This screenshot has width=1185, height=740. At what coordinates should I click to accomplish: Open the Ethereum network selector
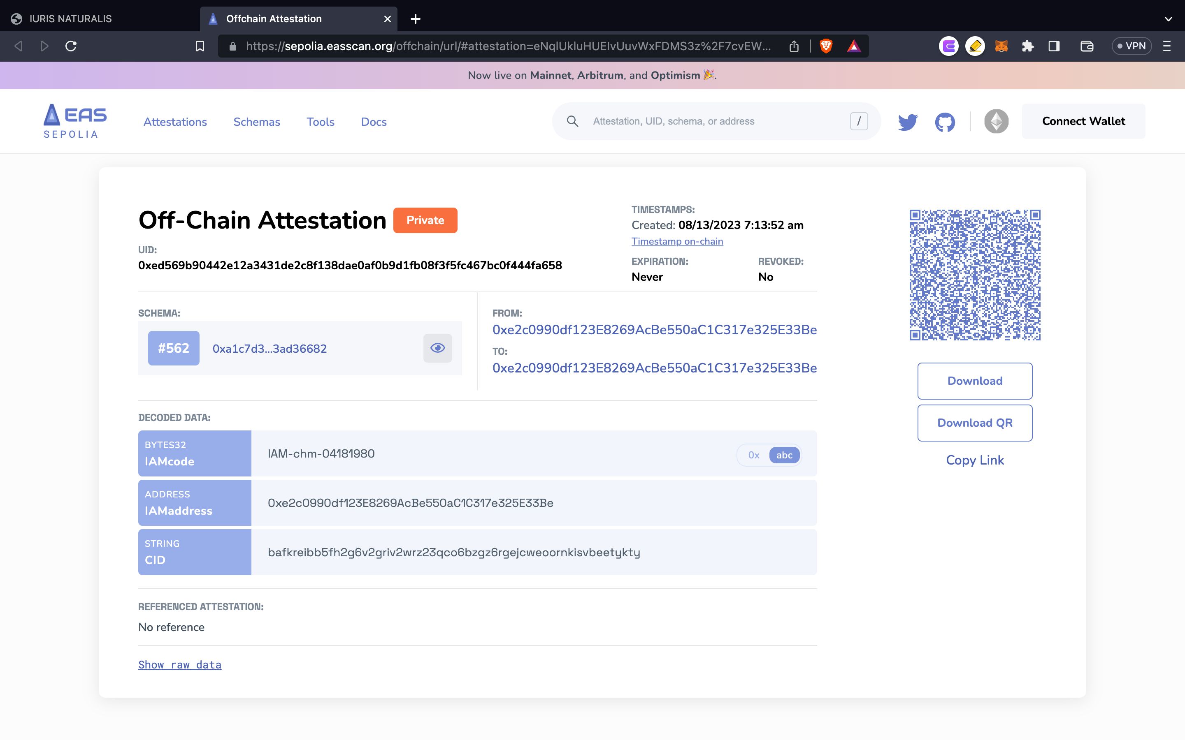(x=997, y=121)
